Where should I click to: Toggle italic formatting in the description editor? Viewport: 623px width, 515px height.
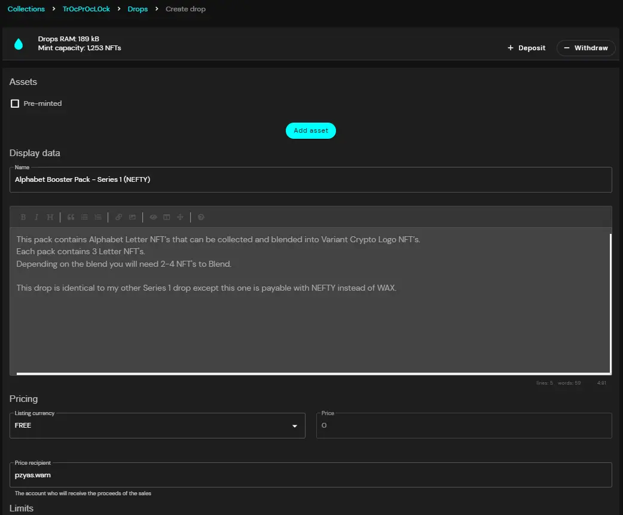(36, 217)
